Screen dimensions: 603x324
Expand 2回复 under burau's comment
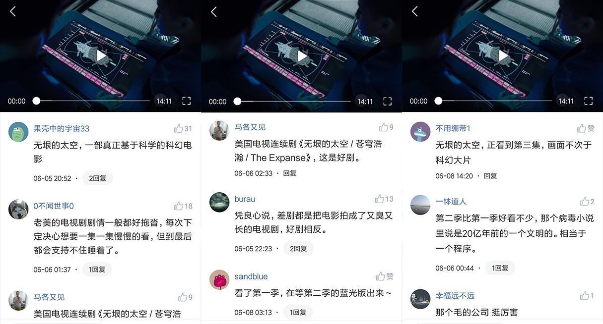click(x=298, y=249)
